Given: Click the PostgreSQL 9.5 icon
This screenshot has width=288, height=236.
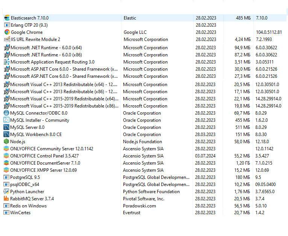Looking at the screenshot, I should tap(6, 177).
